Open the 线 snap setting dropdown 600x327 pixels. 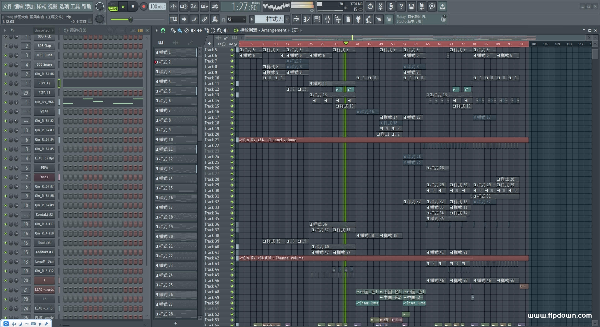236,19
